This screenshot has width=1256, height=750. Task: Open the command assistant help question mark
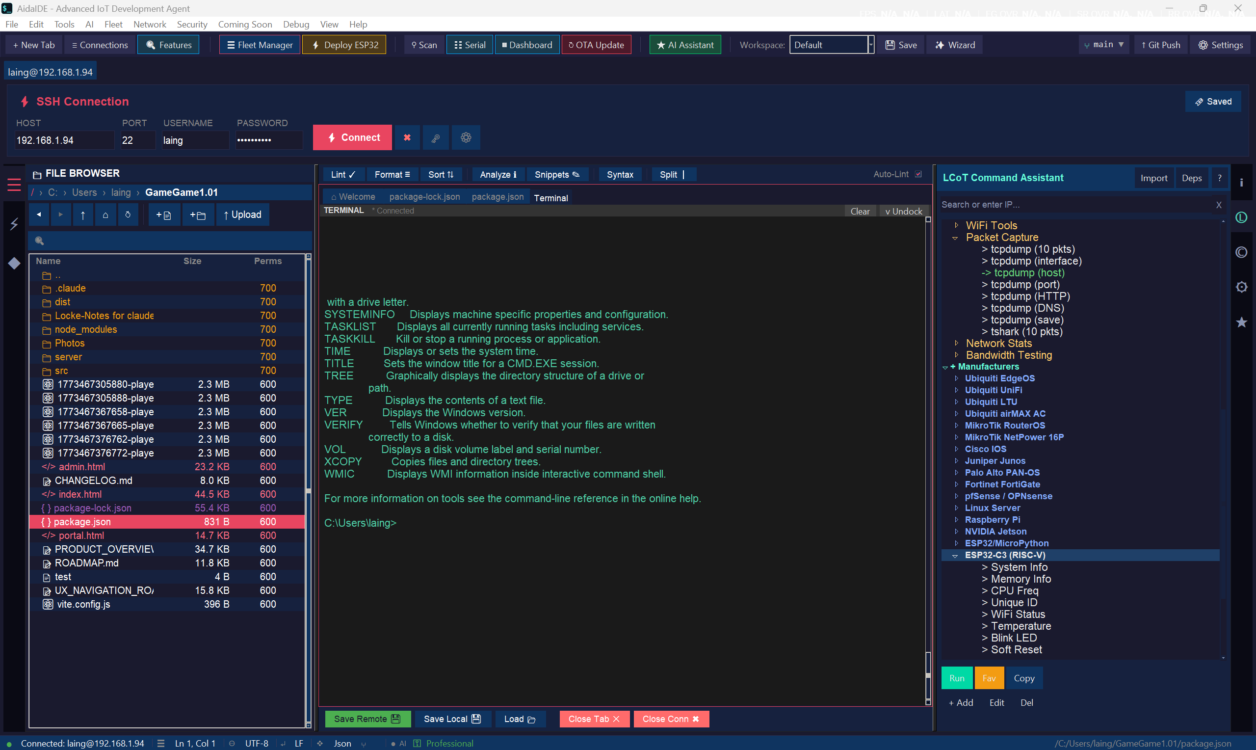1219,178
